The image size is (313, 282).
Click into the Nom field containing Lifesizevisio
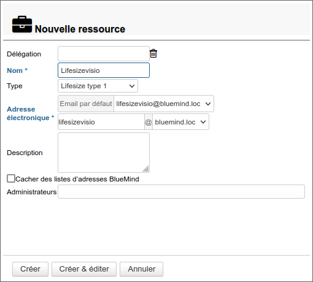point(104,70)
